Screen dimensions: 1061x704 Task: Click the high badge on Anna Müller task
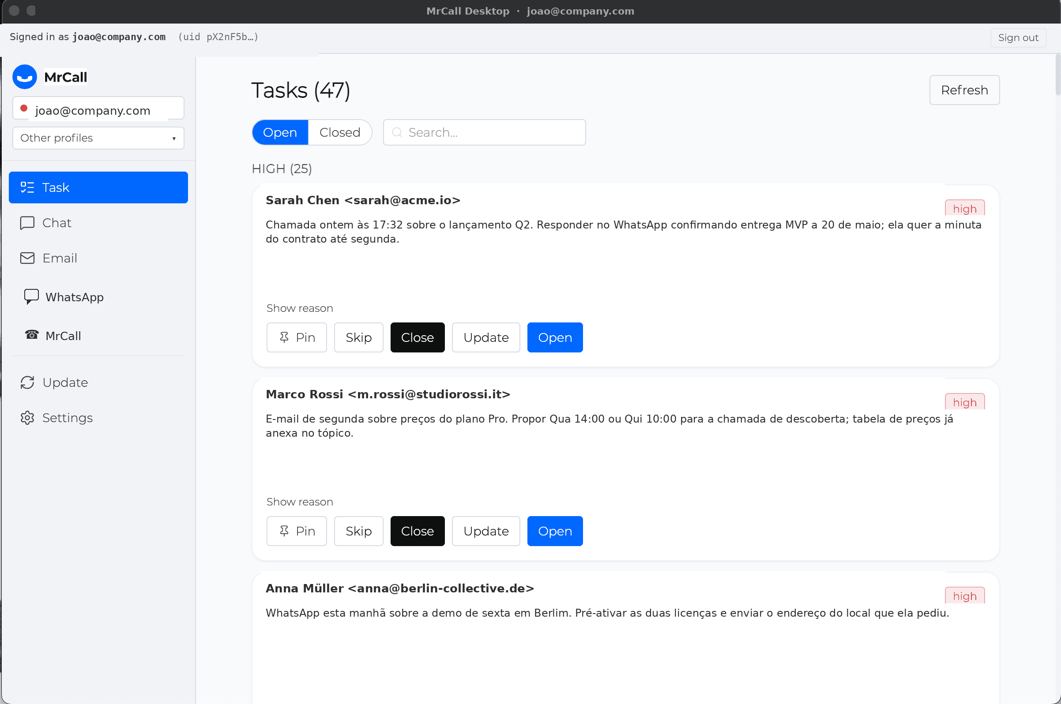coord(965,595)
